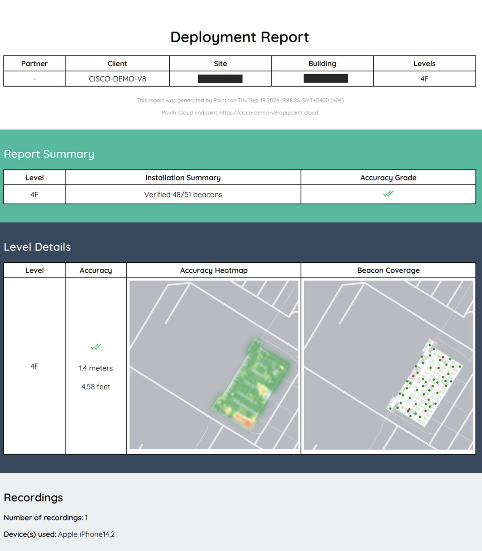Click the Recordings section heading
Screen dimensions: 482x551
tap(33, 498)
